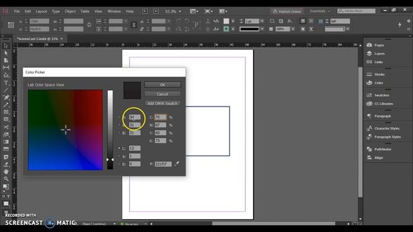Click the Lab color space field

(65, 130)
